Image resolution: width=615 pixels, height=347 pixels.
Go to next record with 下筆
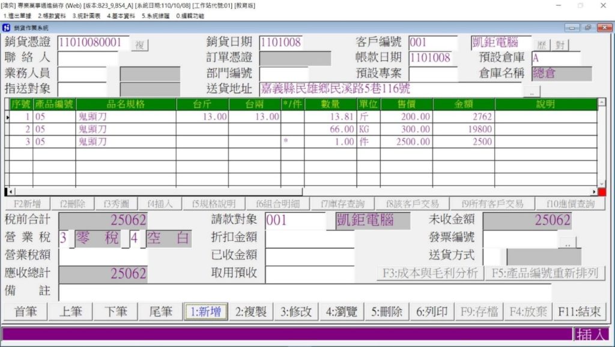tap(116, 312)
